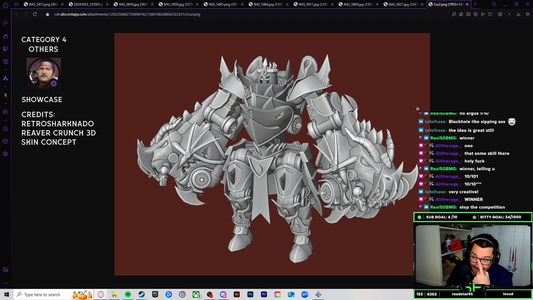This screenshot has width=533, height=300.
Task: Open Zoom from the taskbar
Action: click(305, 294)
